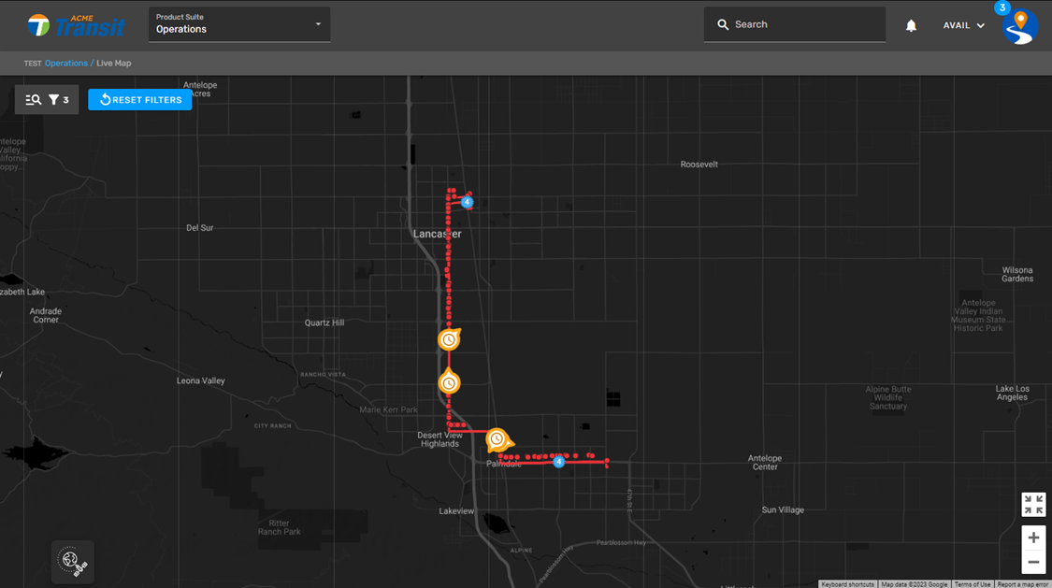Click the notification badge showing 3
The width and height of the screenshot is (1052, 588).
tap(1002, 8)
